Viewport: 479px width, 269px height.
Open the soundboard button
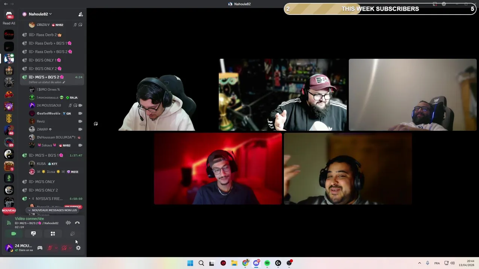coord(73,234)
